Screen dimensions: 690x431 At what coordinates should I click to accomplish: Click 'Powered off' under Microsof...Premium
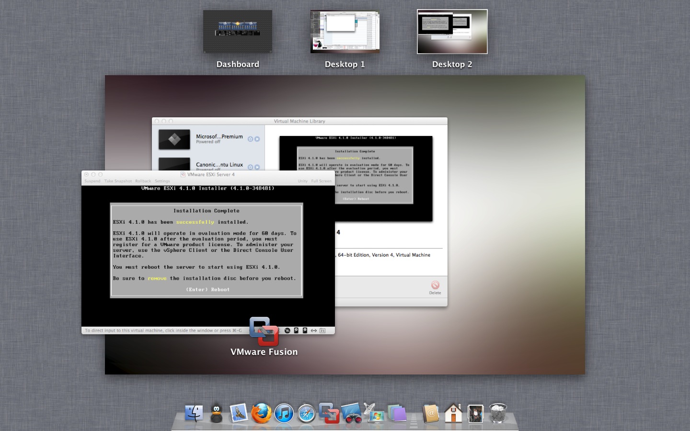pos(208,142)
